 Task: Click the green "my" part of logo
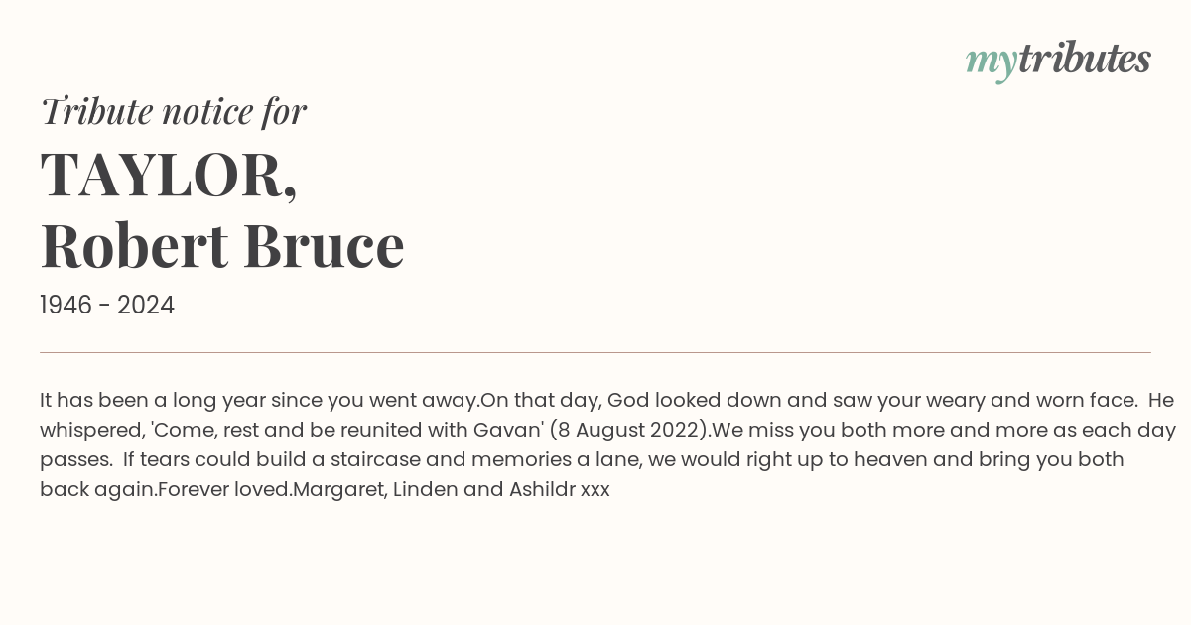[992, 63]
